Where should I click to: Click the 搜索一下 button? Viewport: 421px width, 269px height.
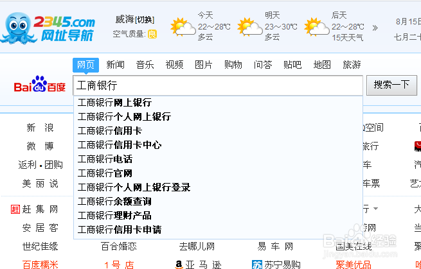click(x=391, y=85)
